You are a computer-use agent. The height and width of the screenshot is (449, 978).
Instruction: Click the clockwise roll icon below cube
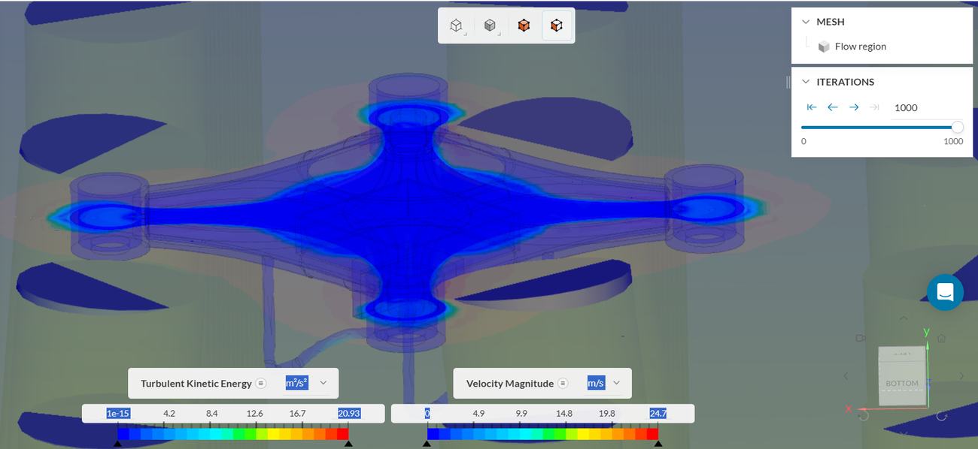pyautogui.click(x=941, y=415)
